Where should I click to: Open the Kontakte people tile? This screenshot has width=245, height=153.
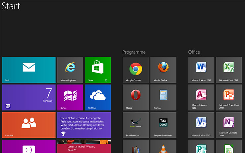click(x=29, y=125)
